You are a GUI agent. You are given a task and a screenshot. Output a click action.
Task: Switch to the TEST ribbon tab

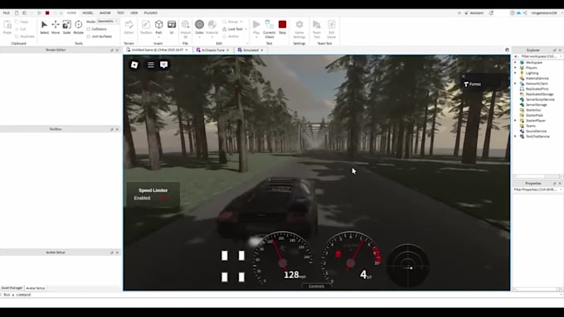coord(120,13)
